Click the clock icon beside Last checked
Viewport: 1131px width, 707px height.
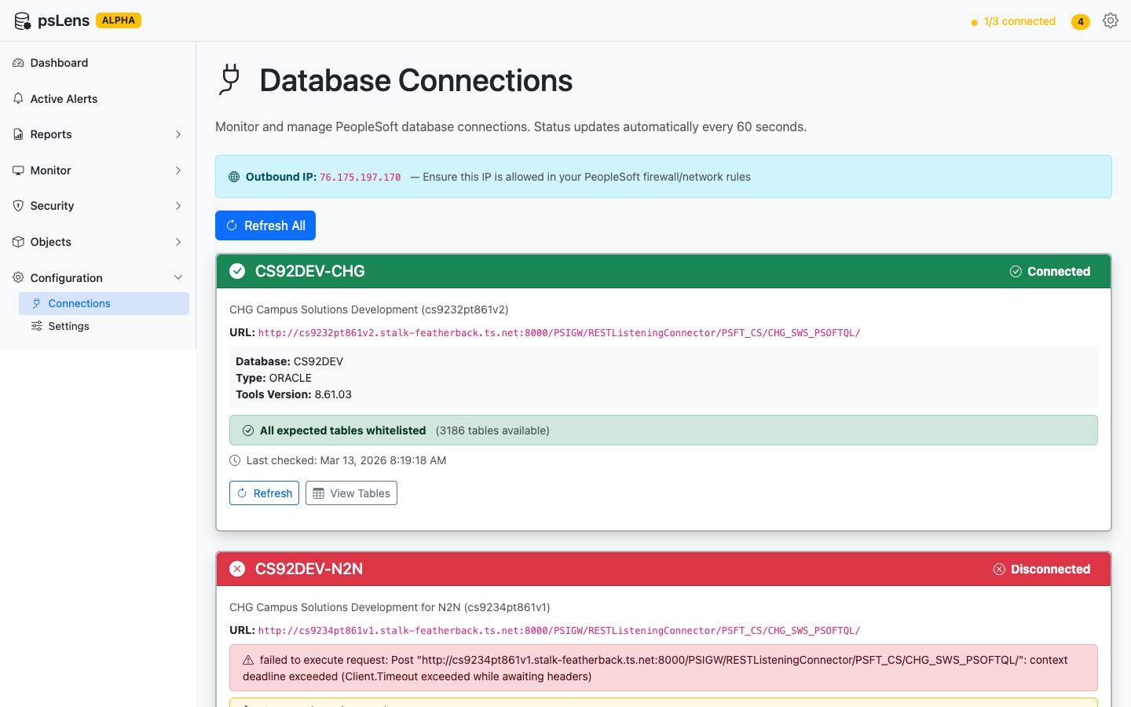point(235,460)
